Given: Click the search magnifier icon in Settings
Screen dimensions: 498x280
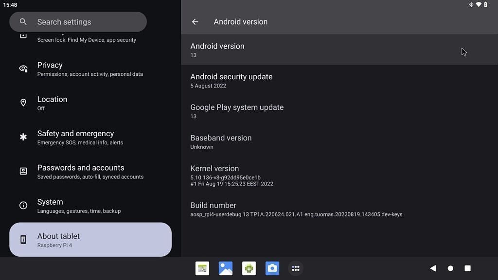Looking at the screenshot, I should [x=23, y=21].
